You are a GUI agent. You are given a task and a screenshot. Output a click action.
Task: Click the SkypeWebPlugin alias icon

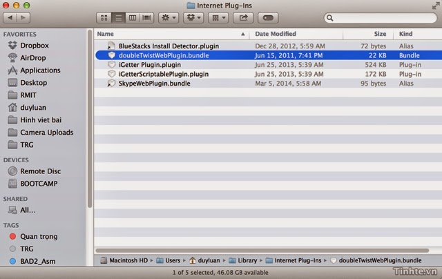pos(111,83)
